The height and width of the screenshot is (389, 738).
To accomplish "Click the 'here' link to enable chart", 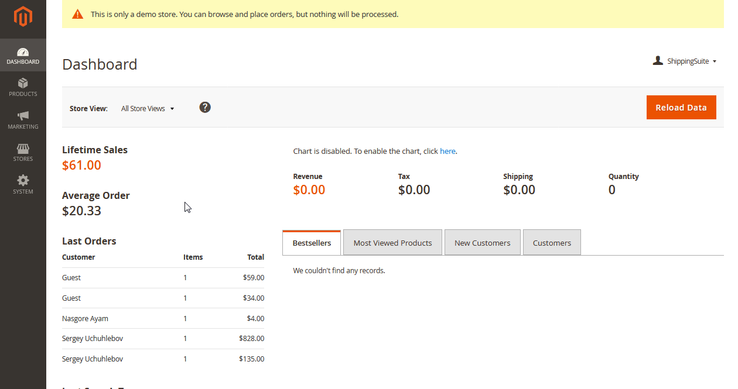I will pyautogui.click(x=447, y=151).
